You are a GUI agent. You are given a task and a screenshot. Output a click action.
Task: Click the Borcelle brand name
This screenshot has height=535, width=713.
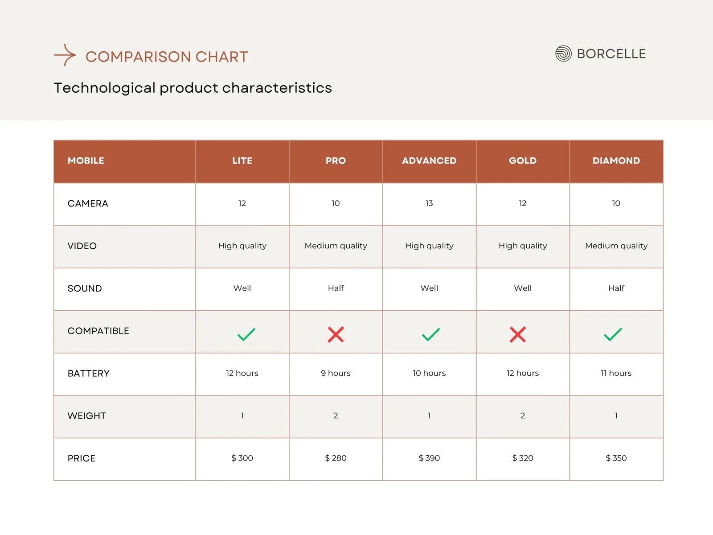[x=611, y=54]
